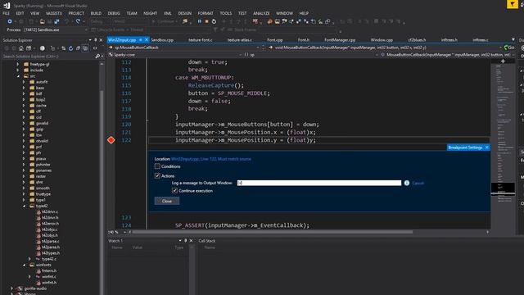Enable the Conditions checkbox
The height and width of the screenshot is (295, 524).
157,166
